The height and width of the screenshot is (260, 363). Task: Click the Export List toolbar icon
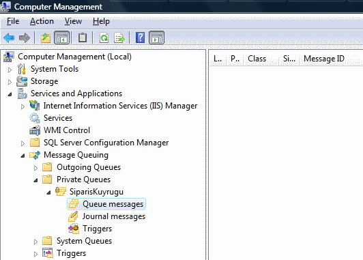tap(119, 38)
